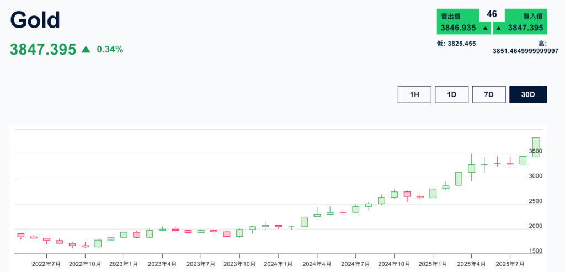Click the Gold heading

pos(35,20)
